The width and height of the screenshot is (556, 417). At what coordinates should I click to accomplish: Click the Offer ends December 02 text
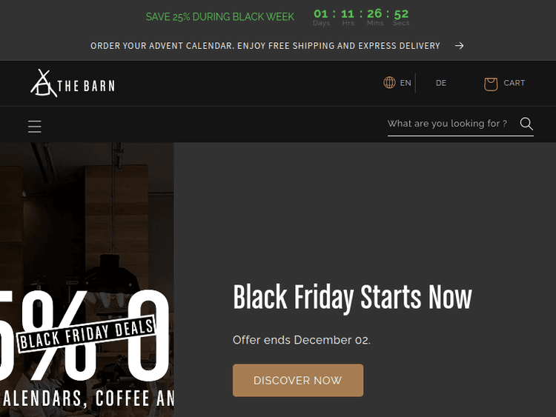point(302,340)
